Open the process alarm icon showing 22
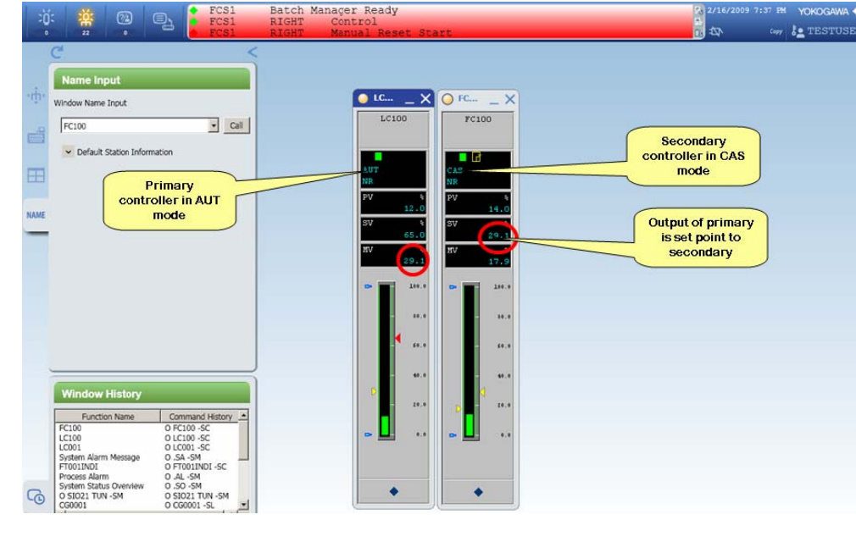 point(86,19)
